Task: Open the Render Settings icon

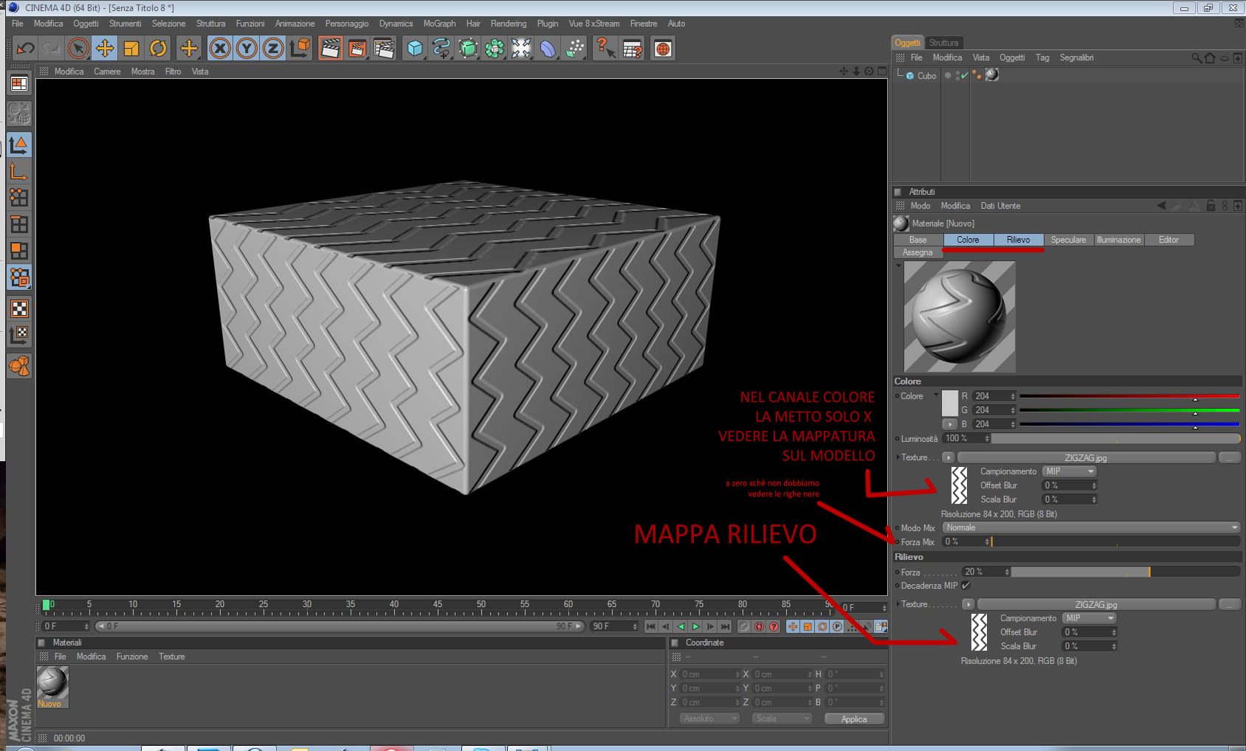Action: click(x=384, y=49)
